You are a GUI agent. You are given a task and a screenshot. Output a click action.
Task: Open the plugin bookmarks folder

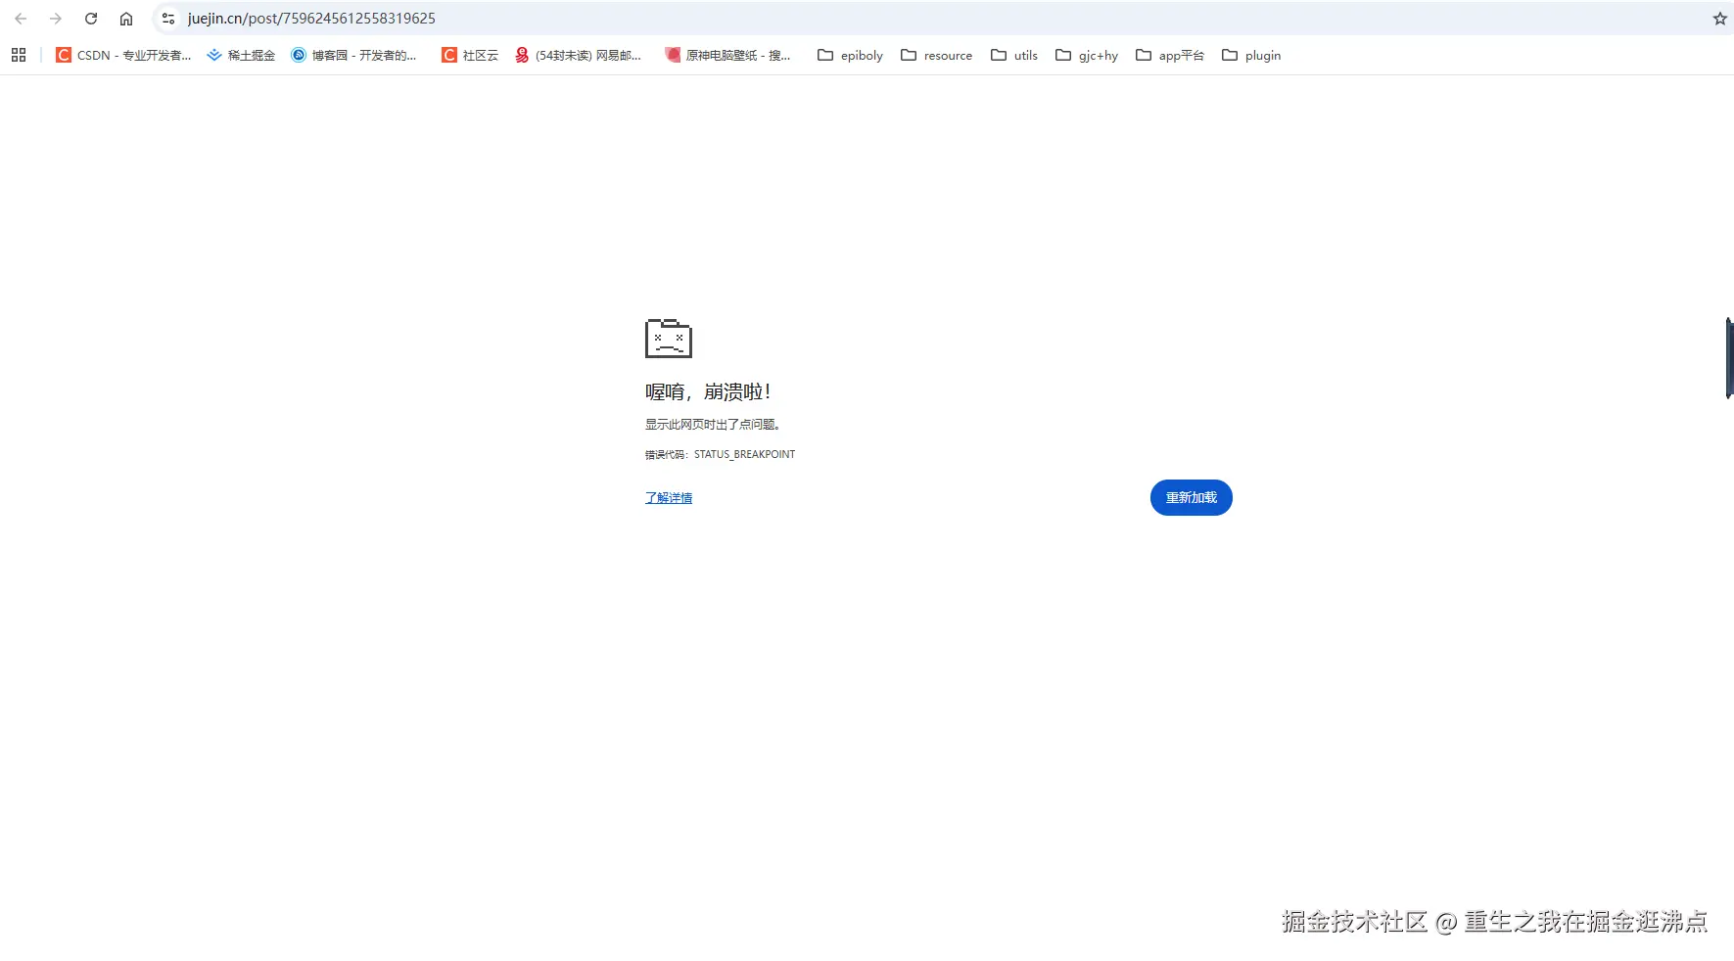click(1251, 55)
